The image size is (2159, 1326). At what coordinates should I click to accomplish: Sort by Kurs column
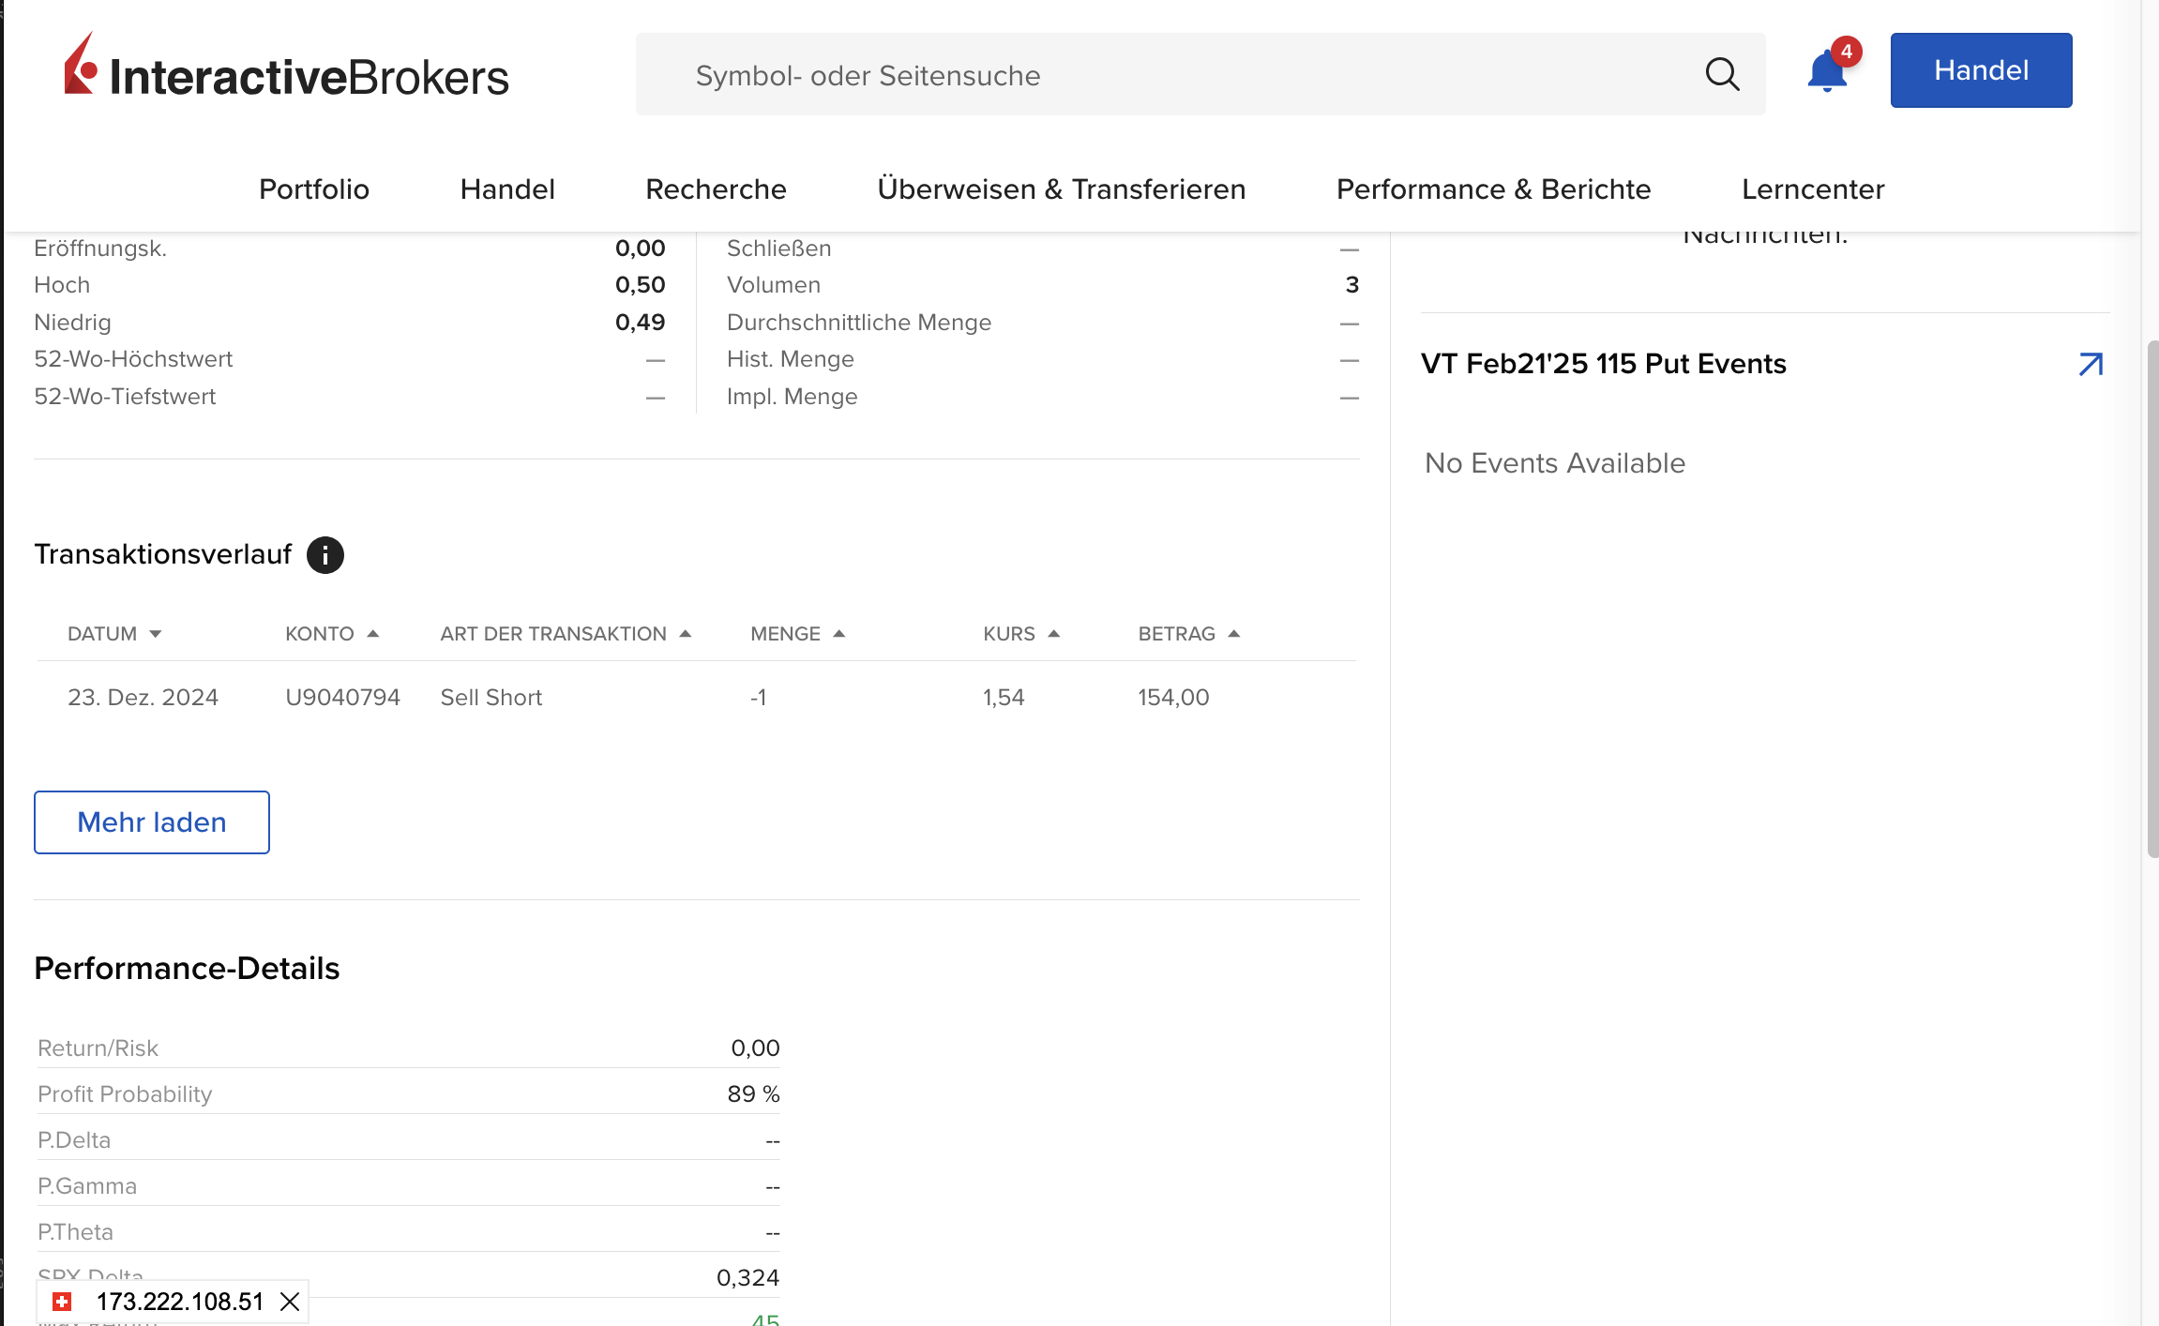(1021, 634)
